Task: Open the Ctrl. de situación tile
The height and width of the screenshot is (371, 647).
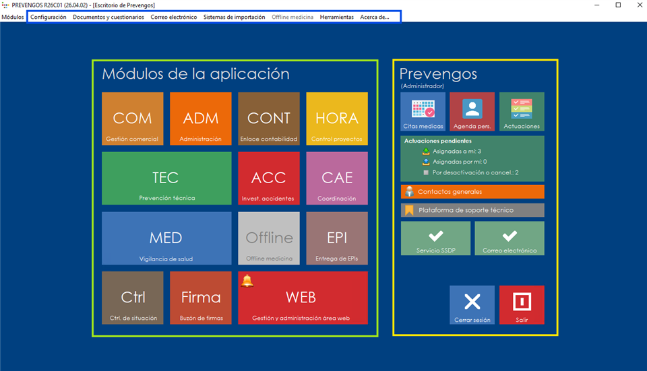Action: point(133,298)
